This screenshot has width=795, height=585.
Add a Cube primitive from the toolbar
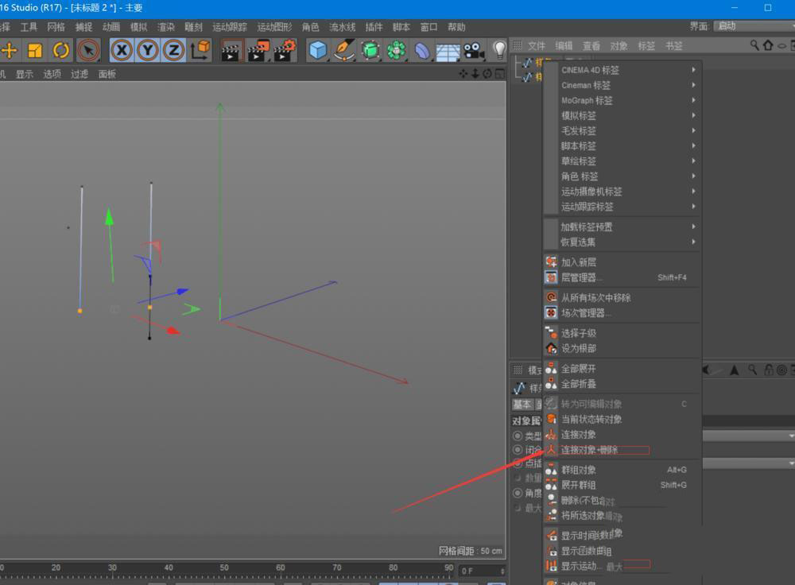pyautogui.click(x=317, y=50)
